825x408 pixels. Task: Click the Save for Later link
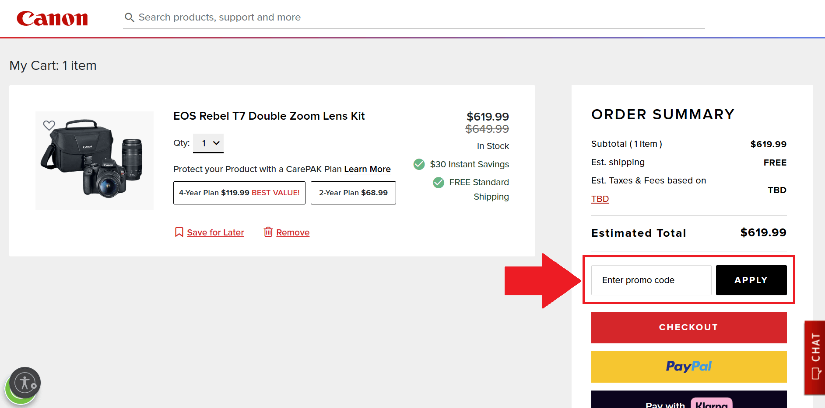click(215, 232)
